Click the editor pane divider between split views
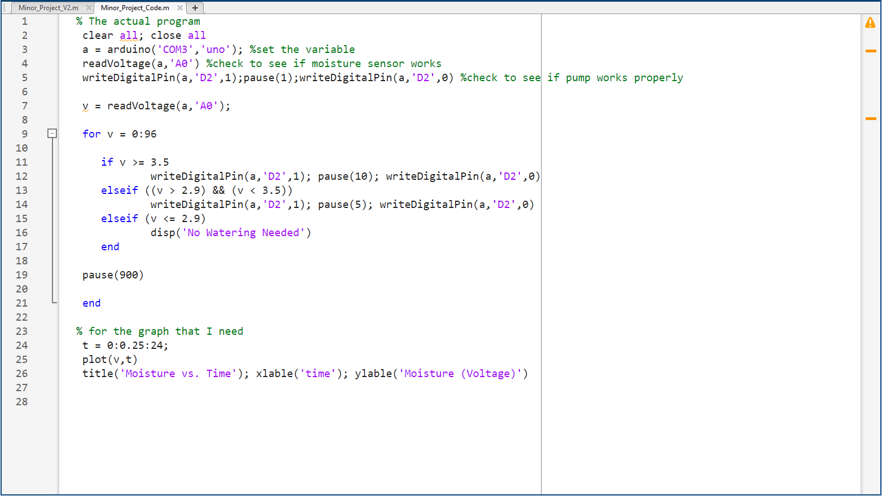 point(541,248)
